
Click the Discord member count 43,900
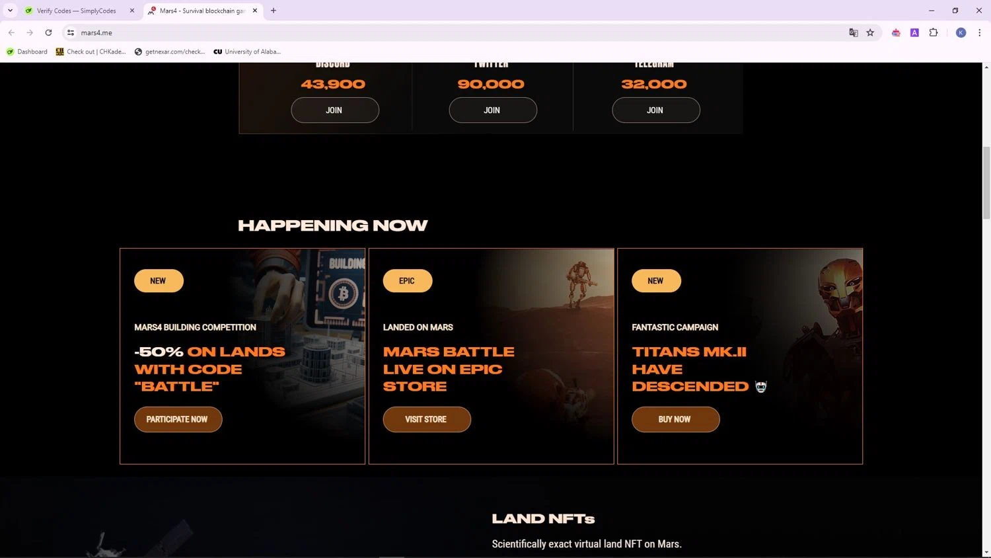tap(333, 84)
